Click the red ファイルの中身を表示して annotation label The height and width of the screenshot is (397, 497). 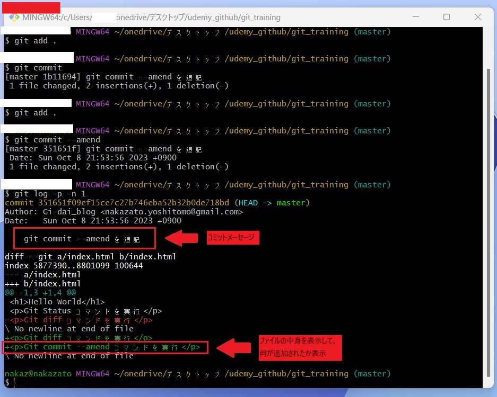pos(300,347)
